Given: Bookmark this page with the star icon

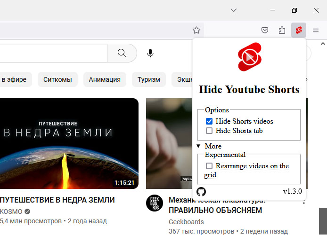Looking at the screenshot, I should click(196, 30).
